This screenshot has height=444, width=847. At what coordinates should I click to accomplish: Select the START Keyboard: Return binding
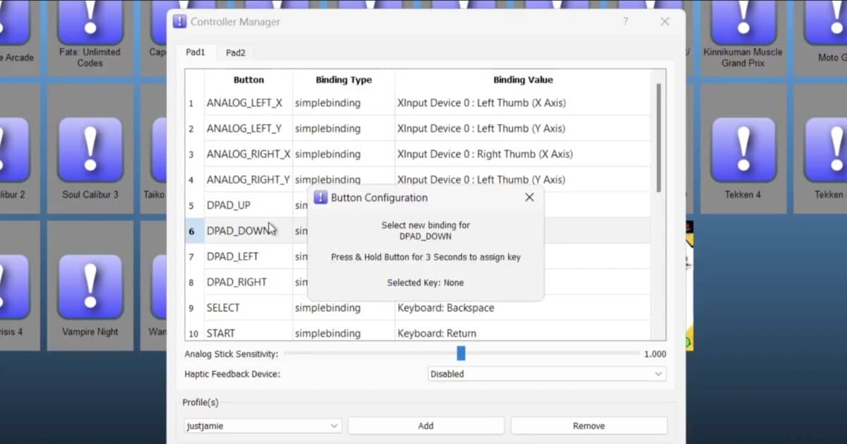pyautogui.click(x=437, y=333)
